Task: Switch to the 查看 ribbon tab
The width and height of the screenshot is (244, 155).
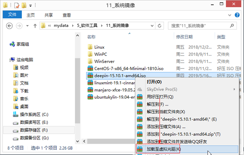Action: click(x=67, y=15)
